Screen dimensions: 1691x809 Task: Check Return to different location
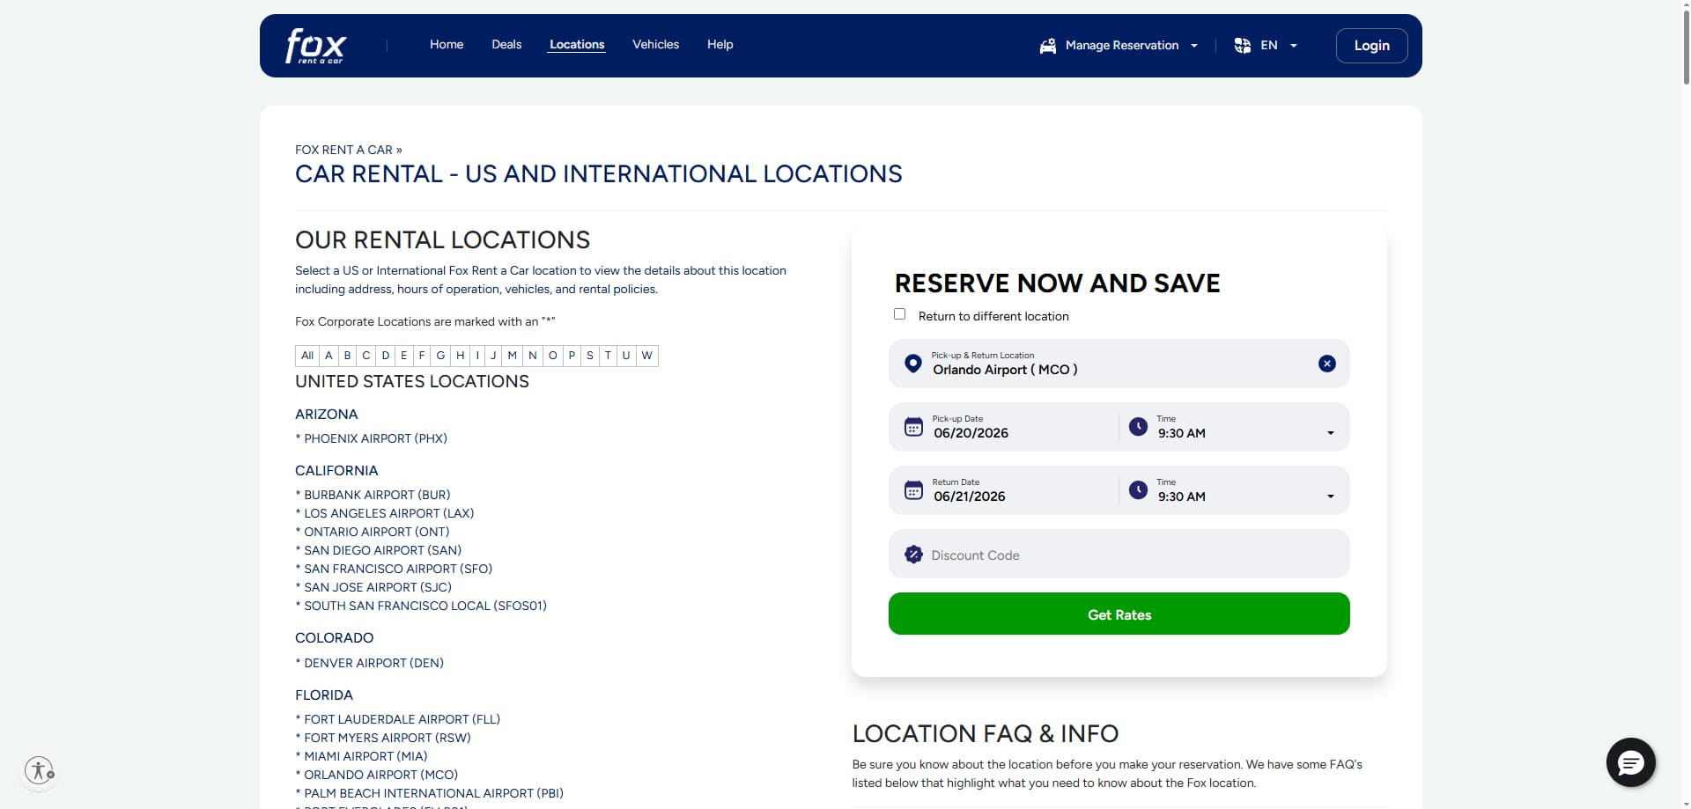pyautogui.click(x=899, y=314)
